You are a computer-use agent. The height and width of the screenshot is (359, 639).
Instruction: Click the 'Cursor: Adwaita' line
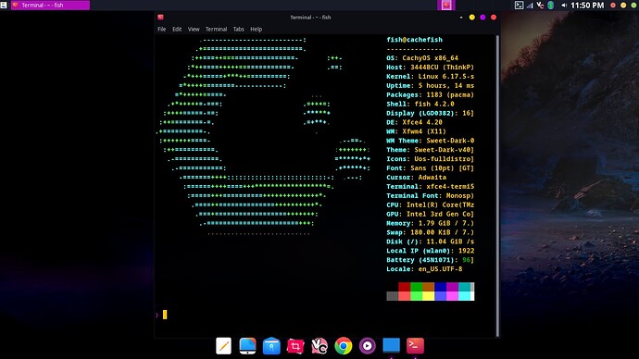pyautogui.click(x=416, y=178)
